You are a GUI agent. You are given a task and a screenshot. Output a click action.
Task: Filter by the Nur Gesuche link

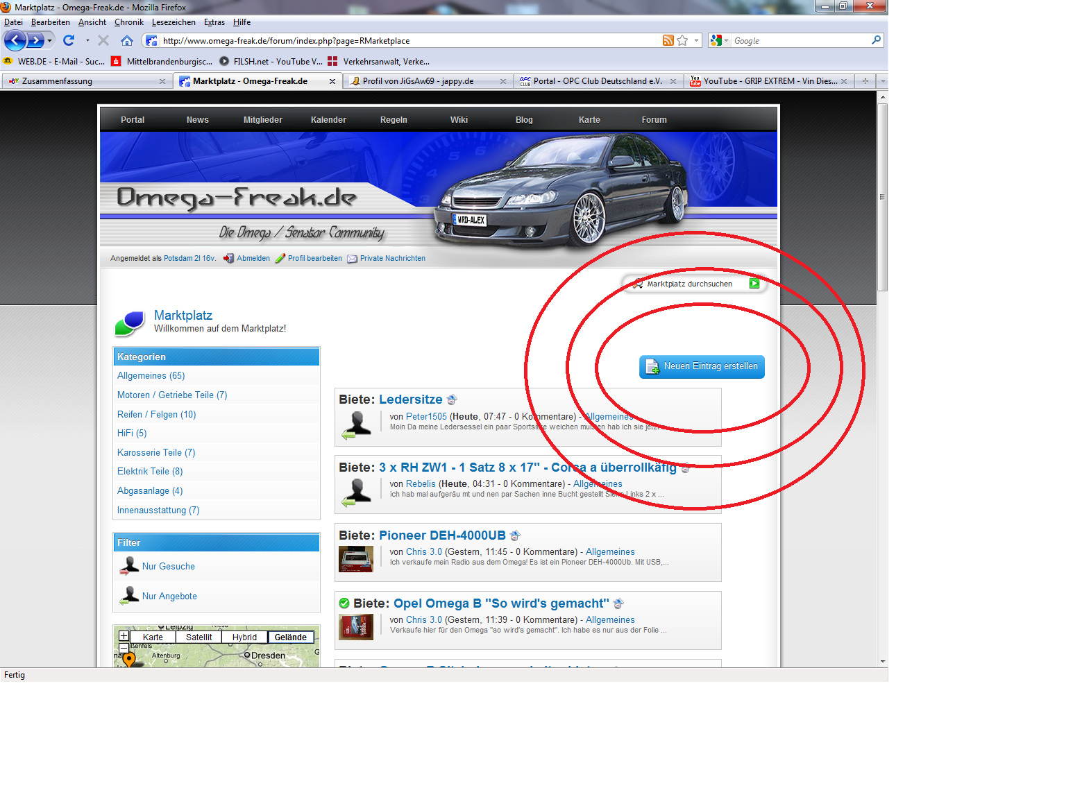(169, 566)
